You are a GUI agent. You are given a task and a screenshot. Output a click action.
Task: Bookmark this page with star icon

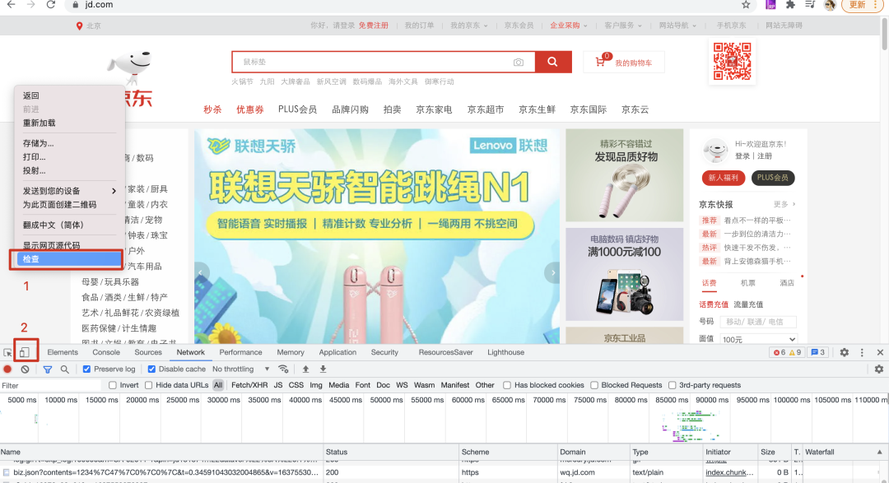pos(746,5)
